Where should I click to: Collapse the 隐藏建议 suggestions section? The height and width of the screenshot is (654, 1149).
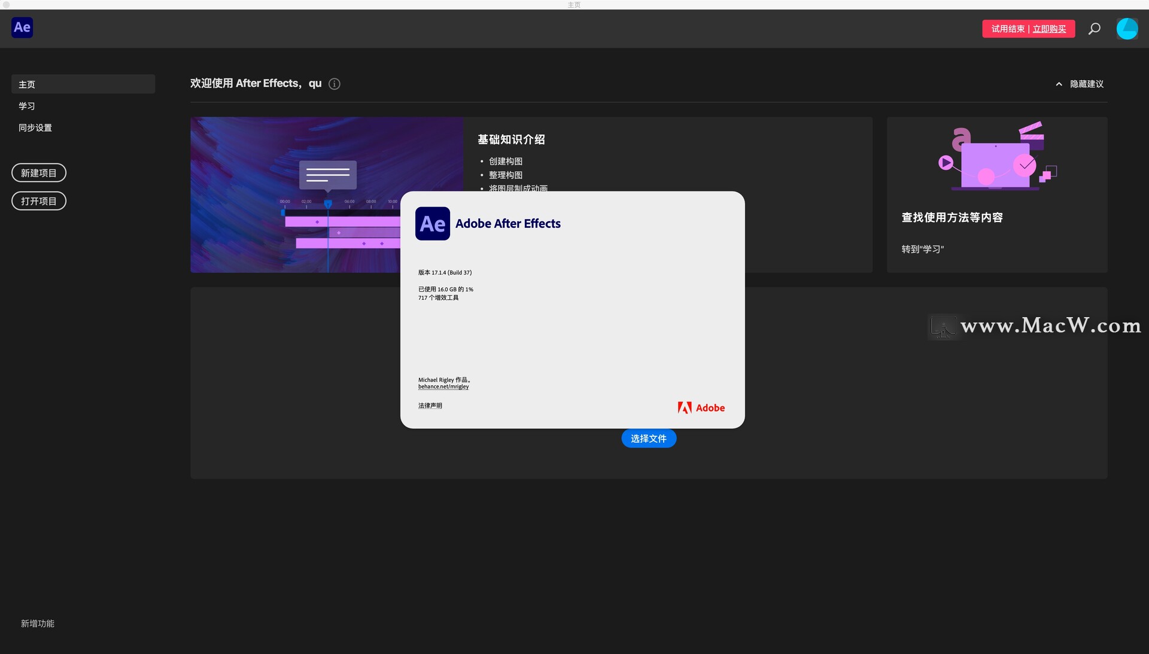(x=1086, y=84)
